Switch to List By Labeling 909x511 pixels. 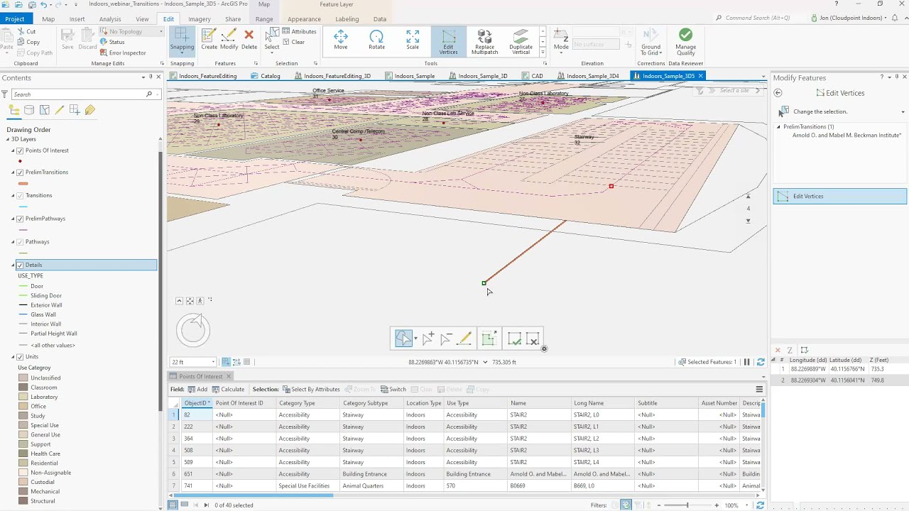pos(89,110)
